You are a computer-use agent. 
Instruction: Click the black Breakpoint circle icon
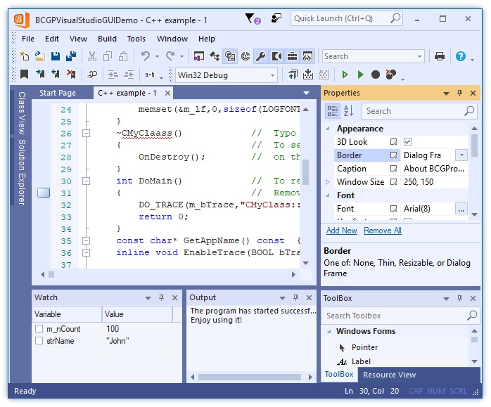pyautogui.click(x=376, y=75)
